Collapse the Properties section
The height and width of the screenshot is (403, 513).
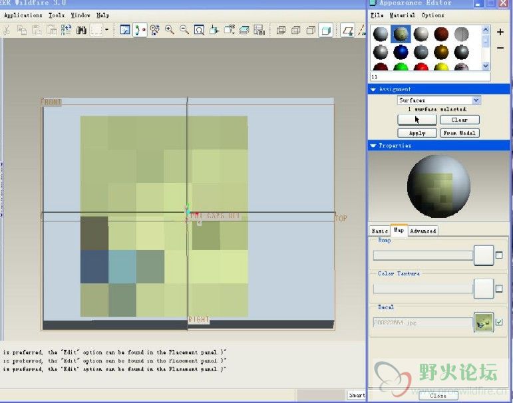374,145
